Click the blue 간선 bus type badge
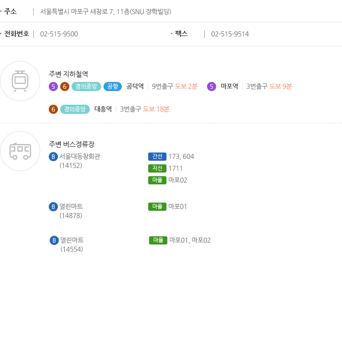 [157, 157]
